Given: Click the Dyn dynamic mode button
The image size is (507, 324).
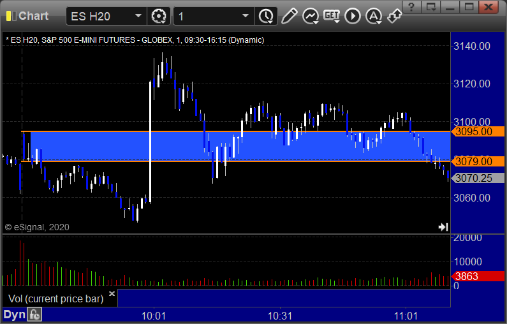Looking at the screenshot, I should pos(14,314).
